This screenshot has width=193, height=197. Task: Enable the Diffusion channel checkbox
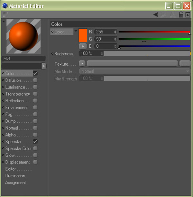coord(35,80)
